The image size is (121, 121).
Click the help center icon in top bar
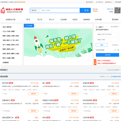click(x=106, y=2)
